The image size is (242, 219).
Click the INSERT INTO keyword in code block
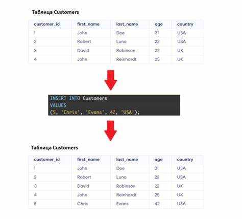(x=65, y=98)
